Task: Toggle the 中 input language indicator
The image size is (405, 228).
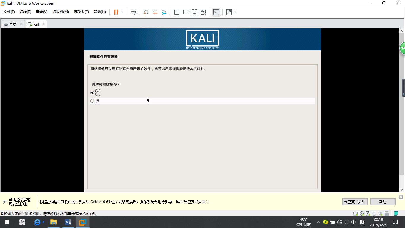Action: (354, 222)
